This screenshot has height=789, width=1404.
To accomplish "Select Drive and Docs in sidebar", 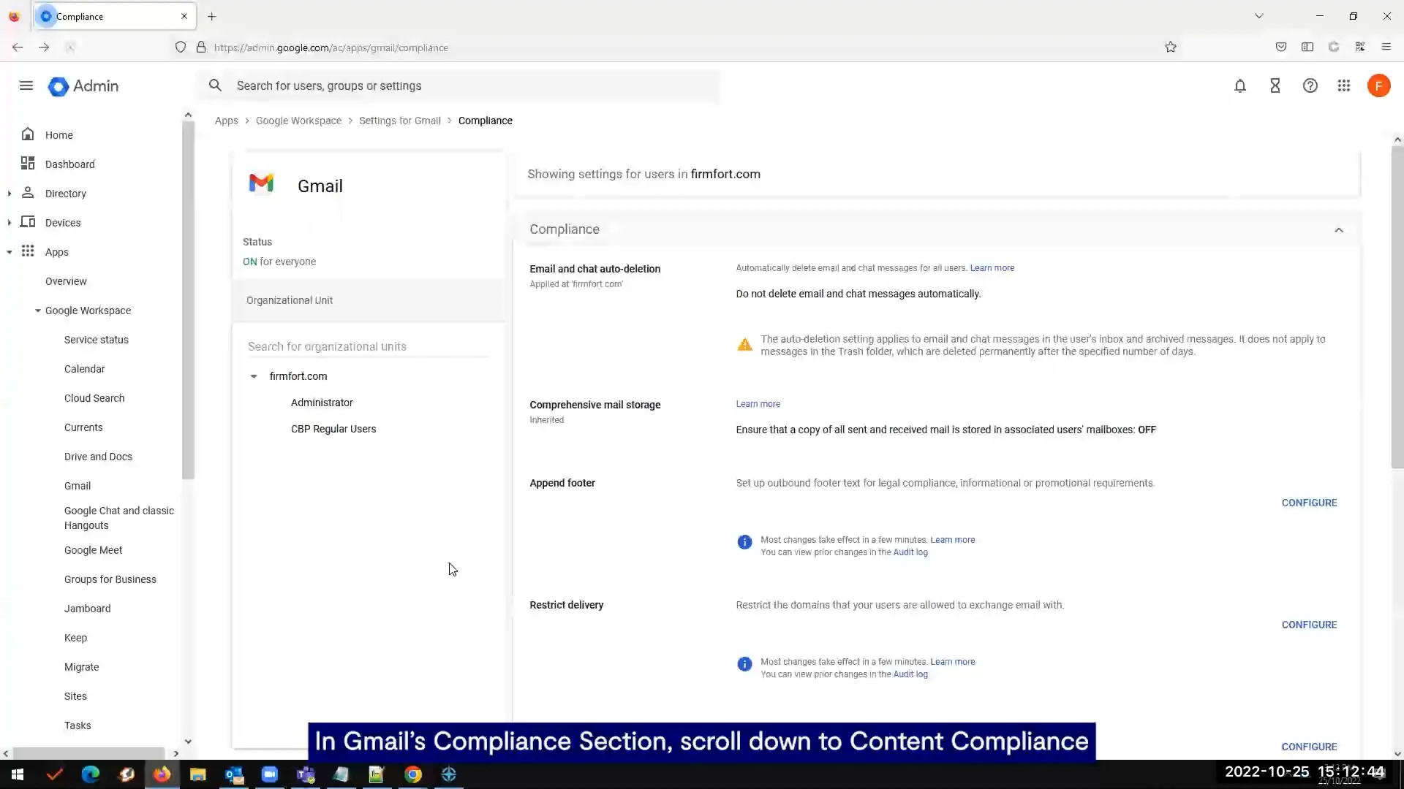I will [x=98, y=457].
